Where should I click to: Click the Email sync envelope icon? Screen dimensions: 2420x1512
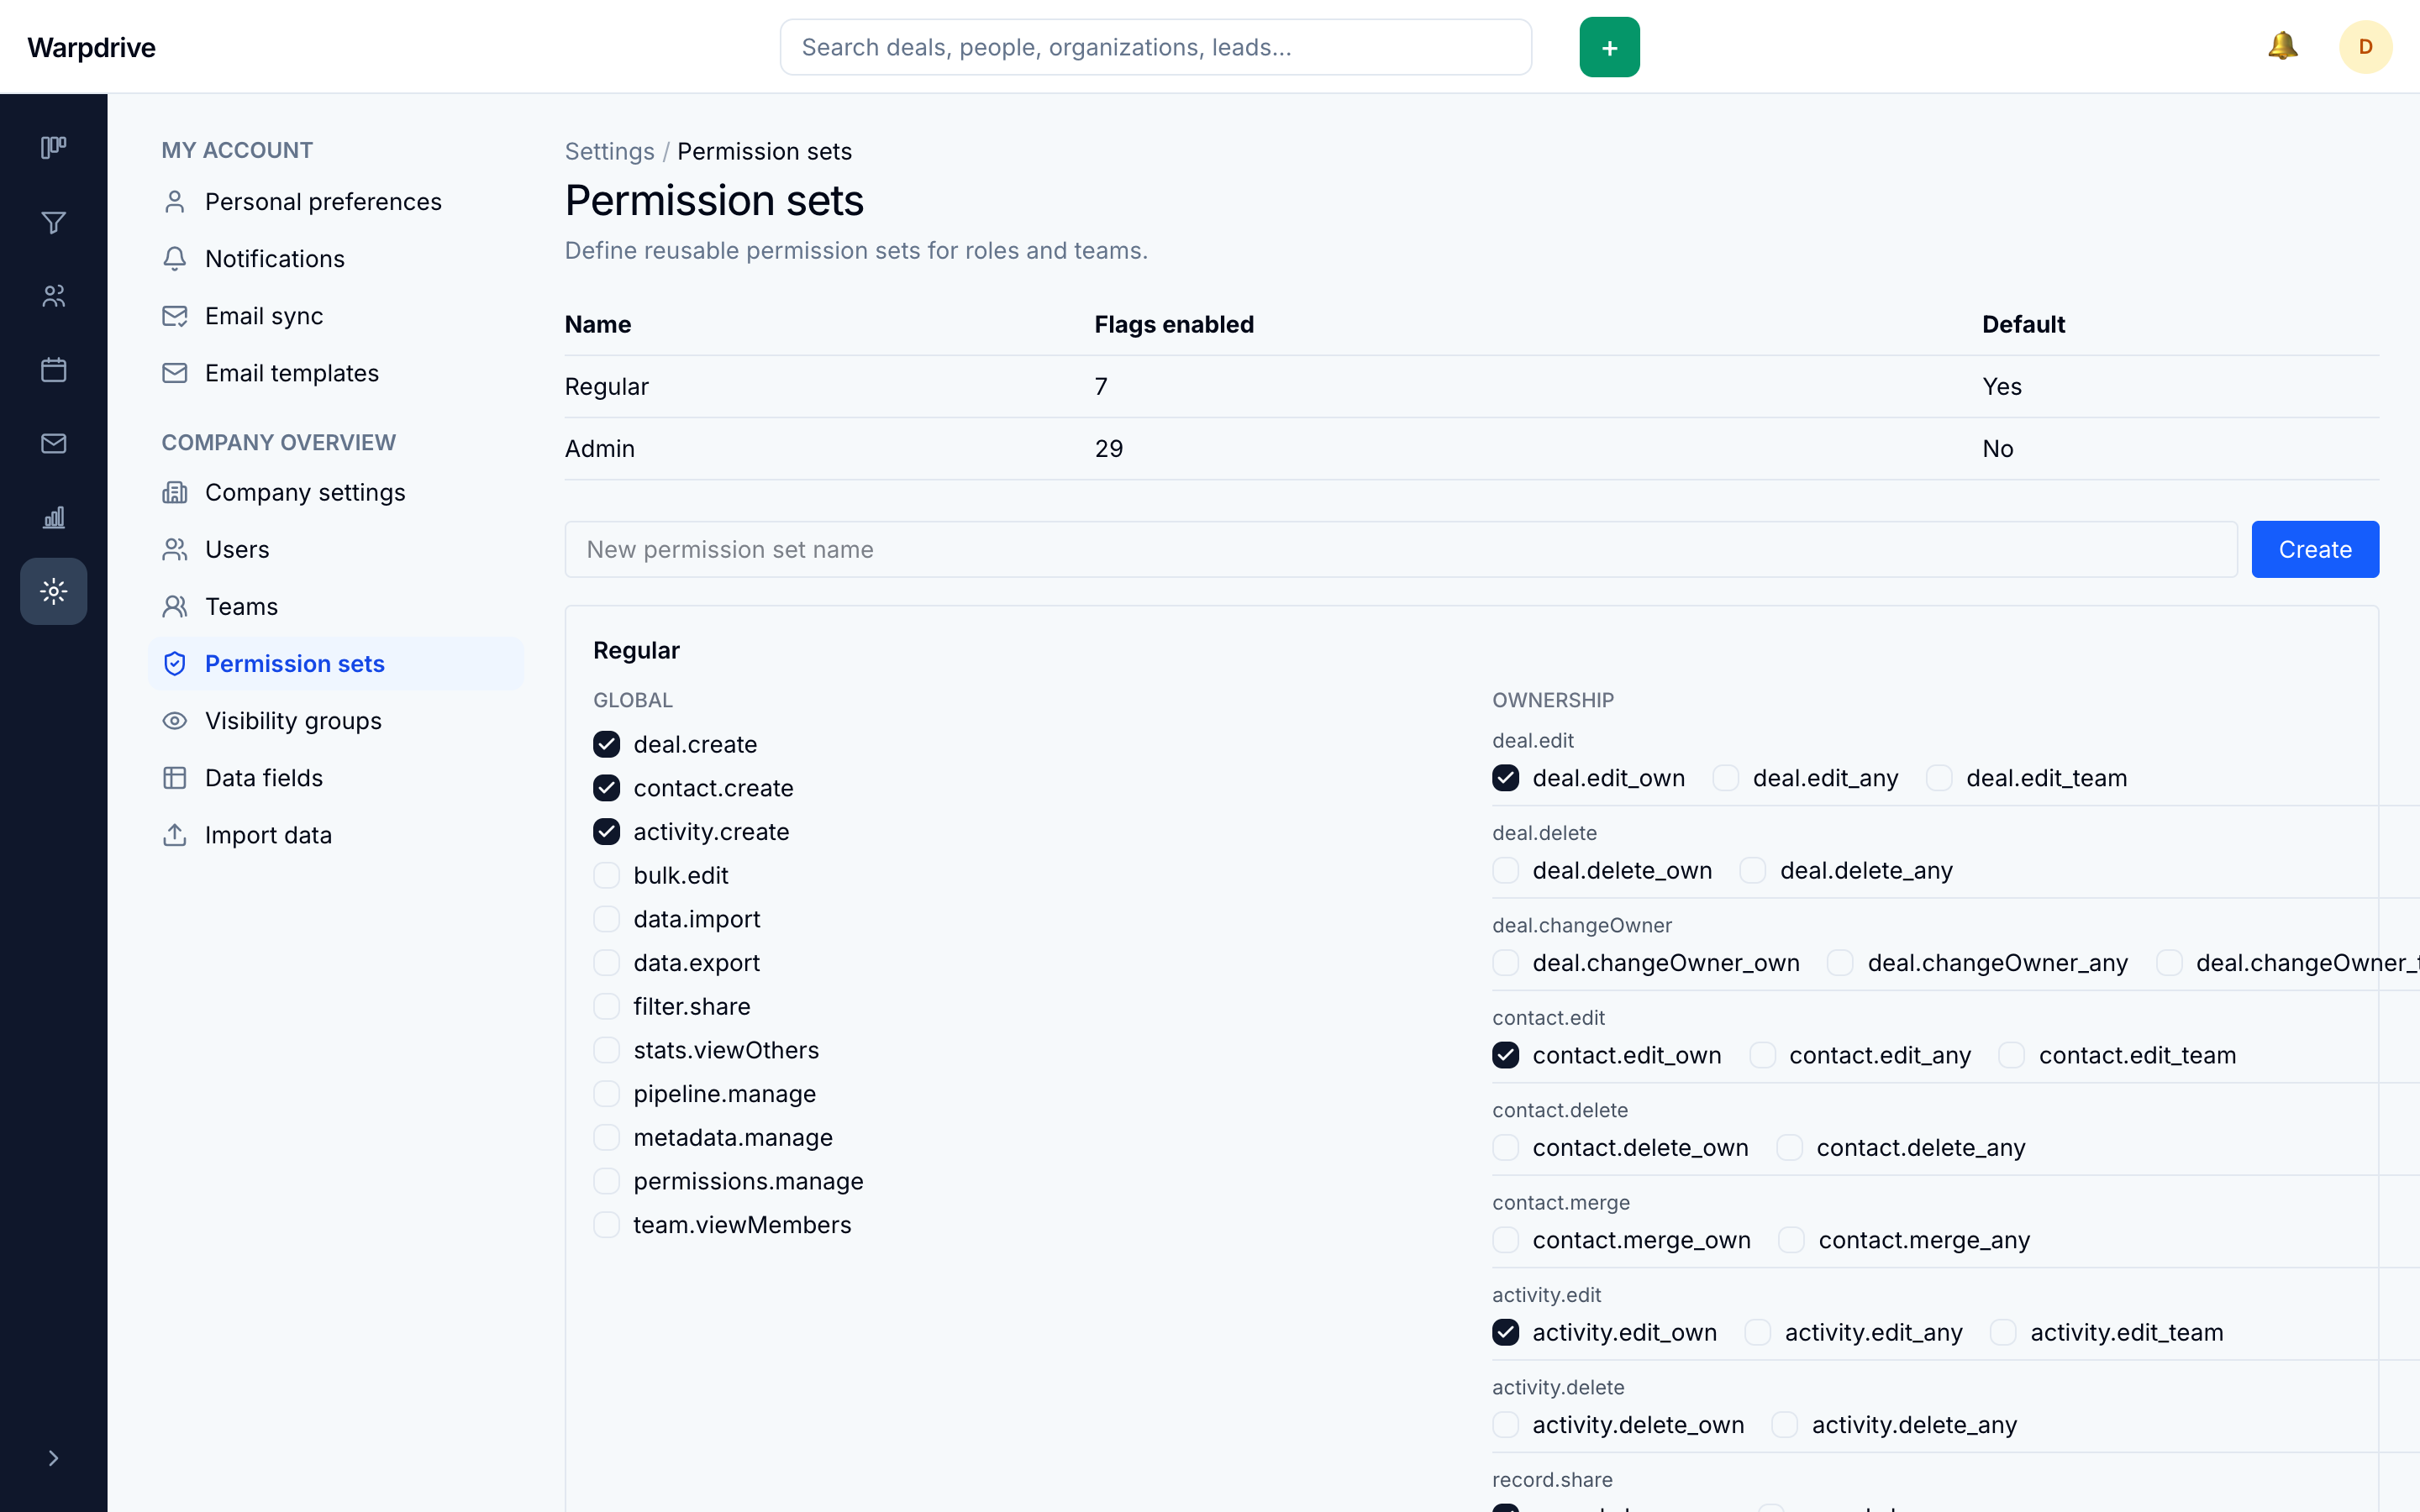point(175,316)
